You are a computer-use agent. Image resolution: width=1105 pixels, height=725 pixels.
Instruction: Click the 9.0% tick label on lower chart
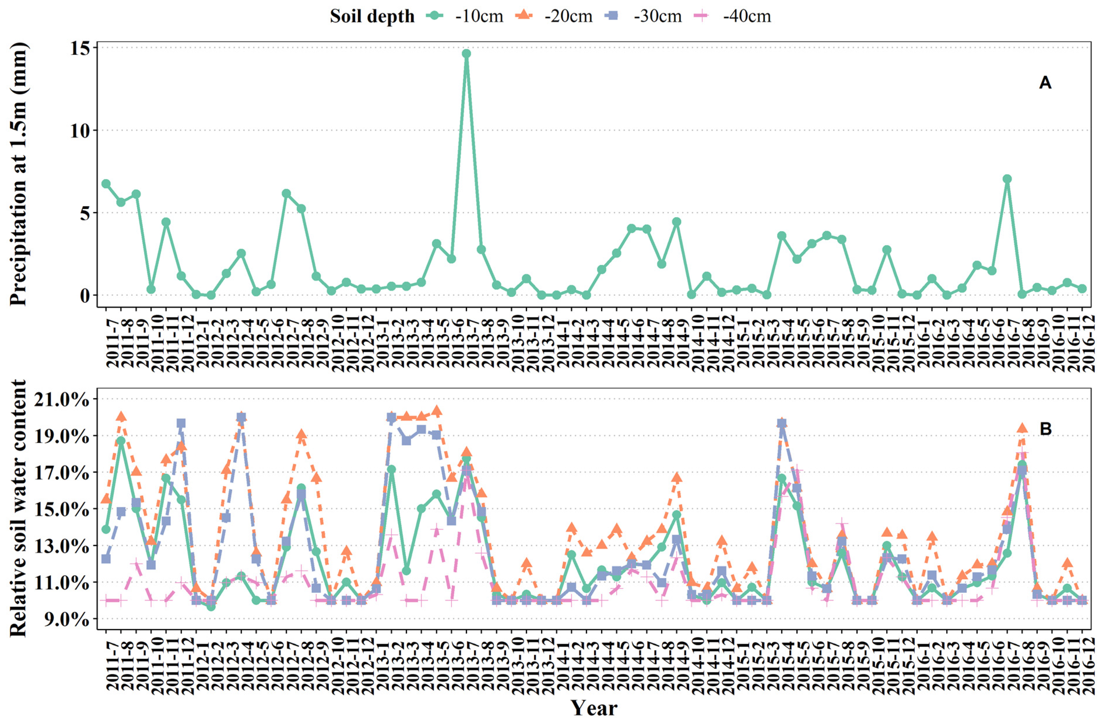67,619
